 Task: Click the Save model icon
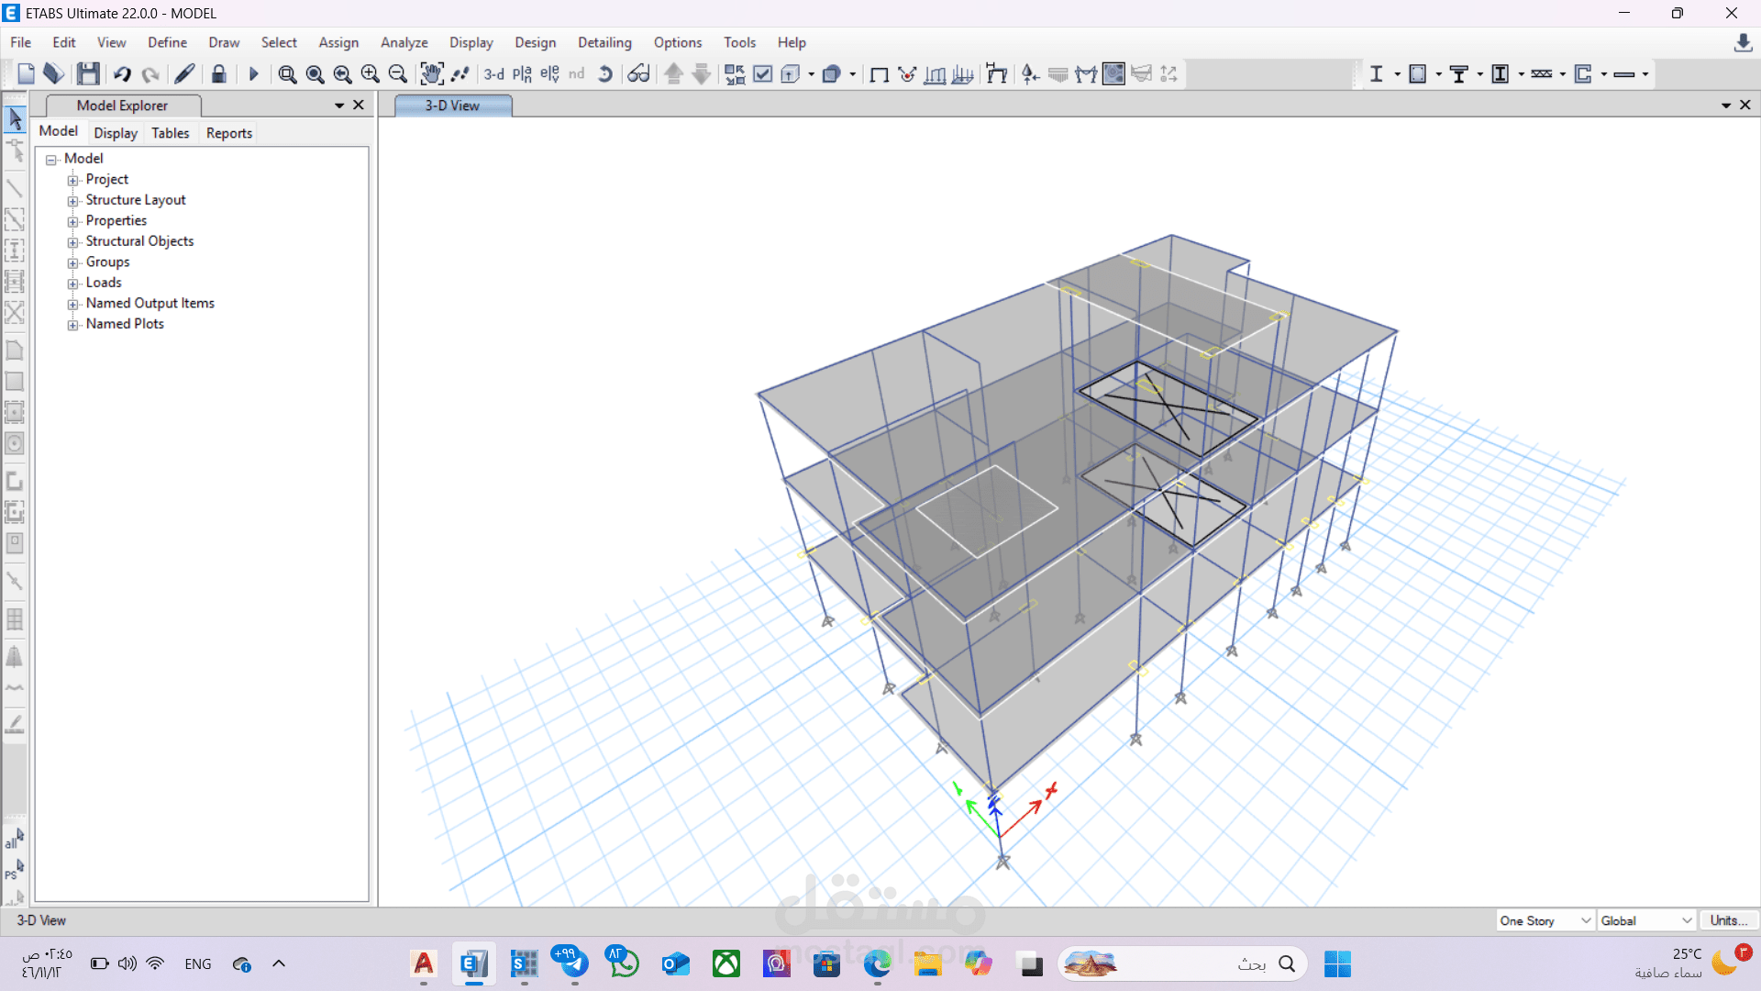(x=88, y=74)
